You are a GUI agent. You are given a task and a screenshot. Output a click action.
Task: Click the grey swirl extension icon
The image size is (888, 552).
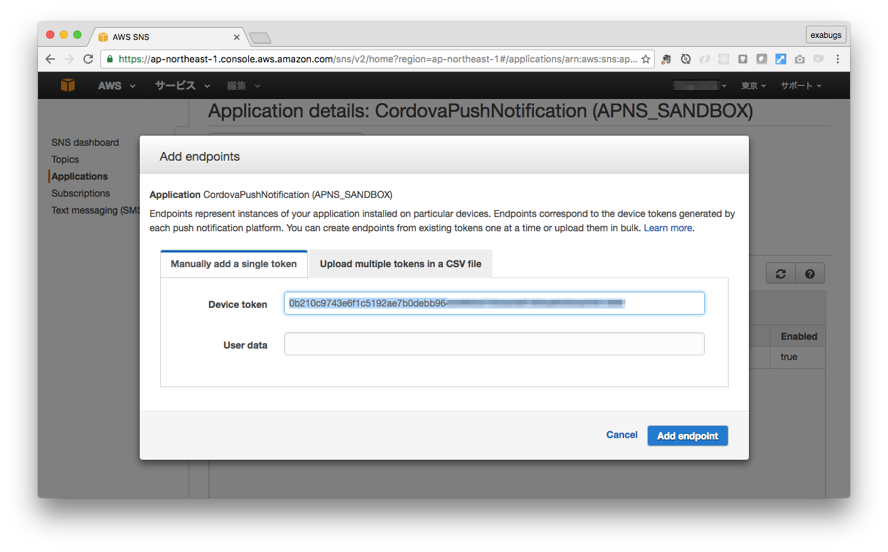click(705, 59)
